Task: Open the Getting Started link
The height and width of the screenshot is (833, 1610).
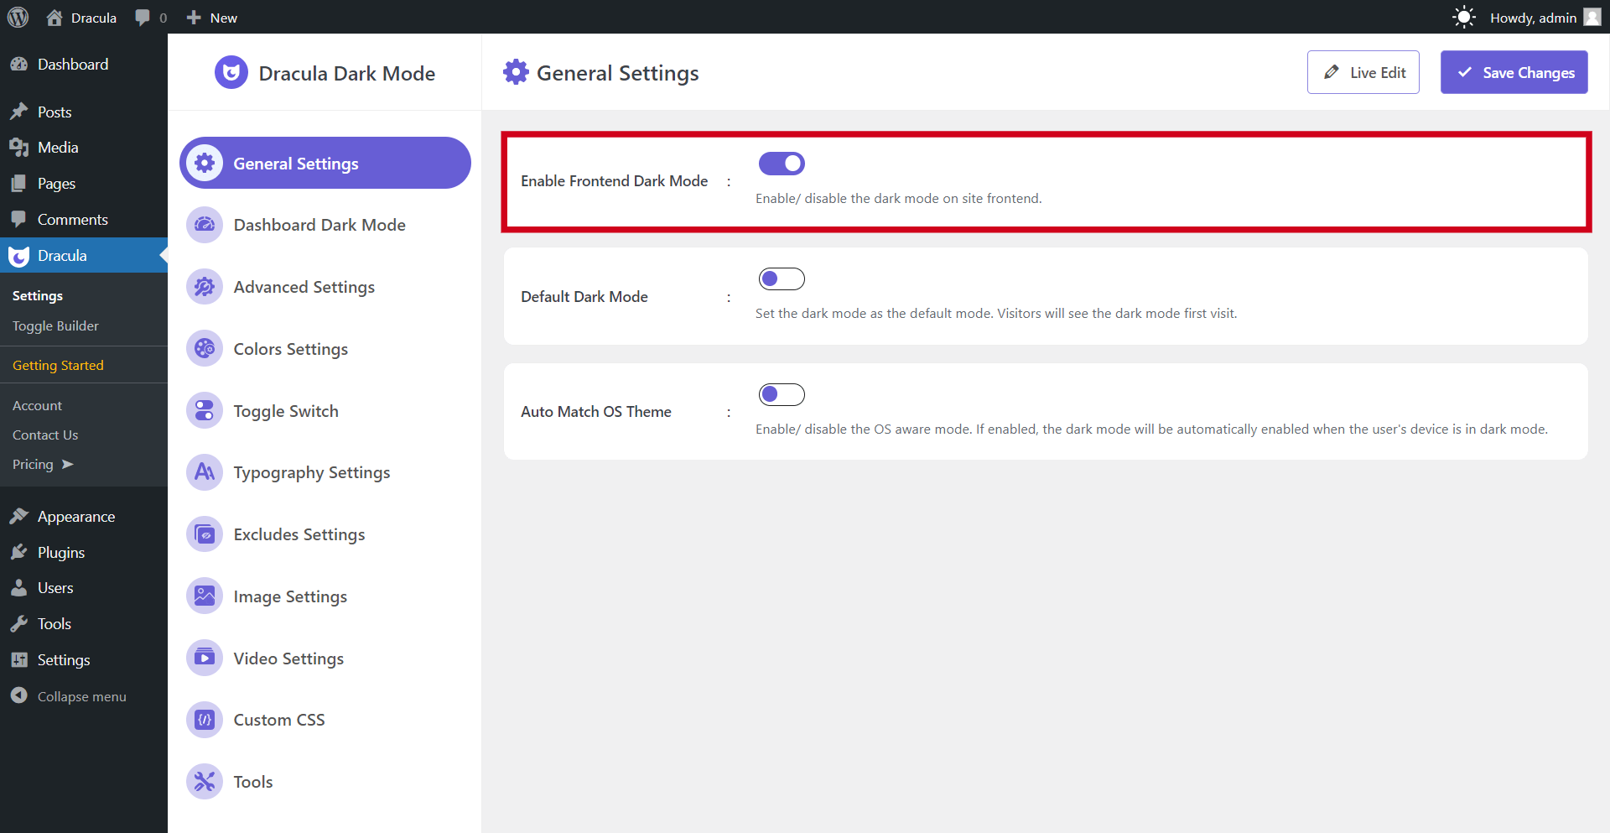Action: click(58, 366)
